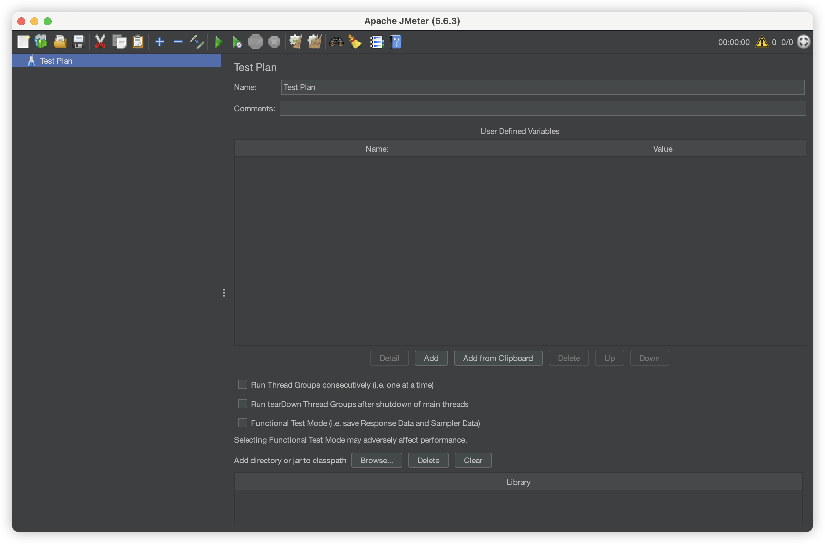This screenshot has height=544, width=825.
Task: Collapse all nodes with minus icon
Action: (178, 42)
